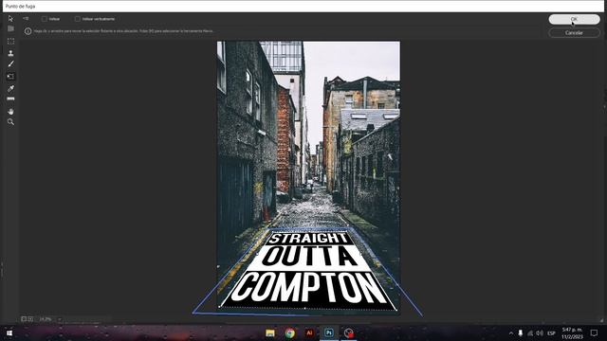
Task: Show hidden system tray icons
Action: point(511,333)
